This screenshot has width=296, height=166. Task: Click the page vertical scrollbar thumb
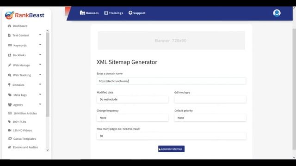(294, 89)
